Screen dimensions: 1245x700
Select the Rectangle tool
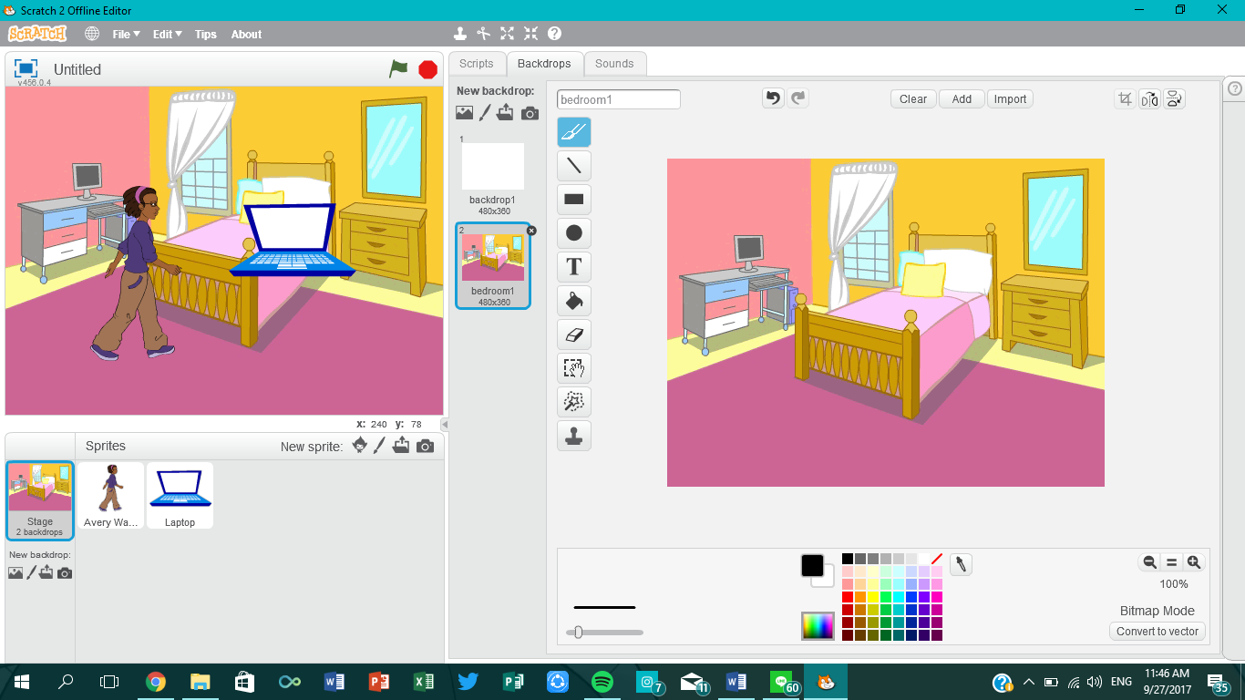573,199
